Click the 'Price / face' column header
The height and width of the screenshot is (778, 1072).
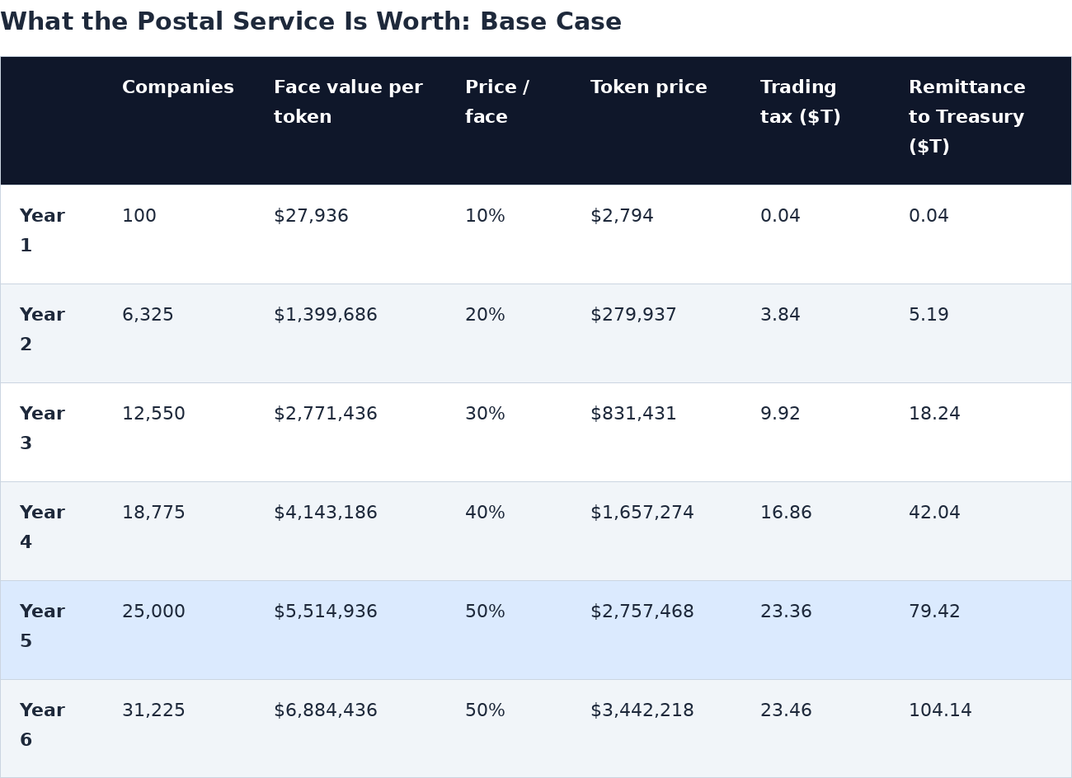pyautogui.click(x=497, y=103)
